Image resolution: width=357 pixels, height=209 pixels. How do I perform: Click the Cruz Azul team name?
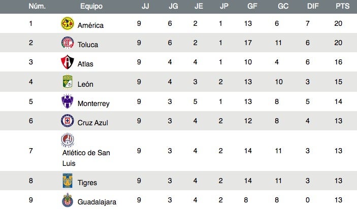(93, 123)
